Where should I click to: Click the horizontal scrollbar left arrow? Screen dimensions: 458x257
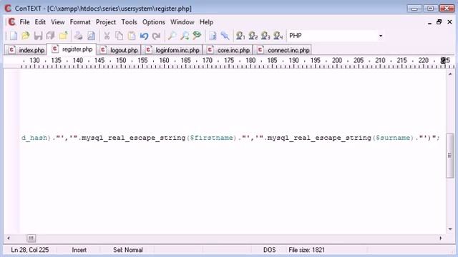tap(9, 238)
